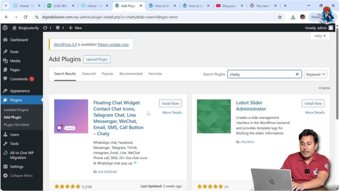Click the site information icon in address bar
The image size is (339, 191).
pyautogui.click(x=37, y=17)
